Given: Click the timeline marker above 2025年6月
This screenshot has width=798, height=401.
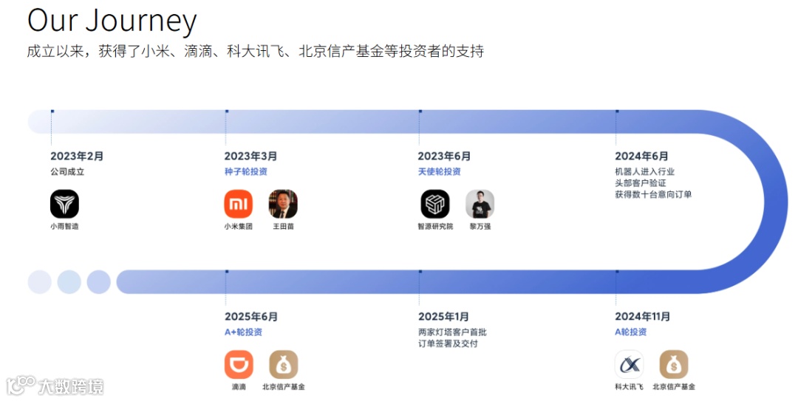Looking at the screenshot, I should [x=227, y=271].
